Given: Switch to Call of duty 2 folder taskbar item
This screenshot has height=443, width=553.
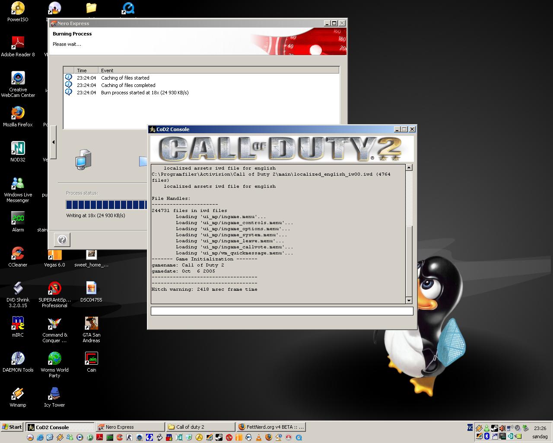Looking at the screenshot, I should pyautogui.click(x=200, y=427).
